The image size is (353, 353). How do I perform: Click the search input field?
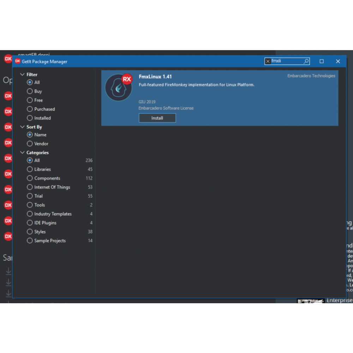tap(286, 61)
